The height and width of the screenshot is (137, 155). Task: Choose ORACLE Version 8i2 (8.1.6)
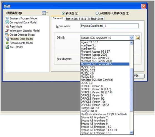click(105, 92)
